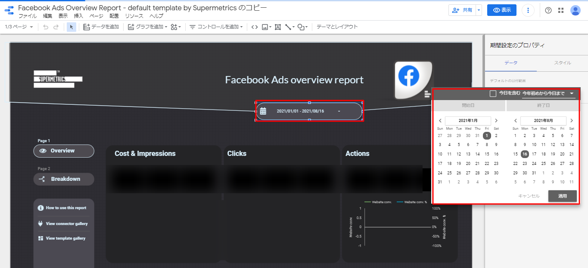Click View connector gallery link
The height and width of the screenshot is (268, 588).
pos(62,224)
